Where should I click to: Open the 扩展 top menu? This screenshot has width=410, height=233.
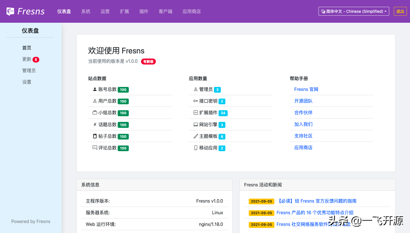125,11
